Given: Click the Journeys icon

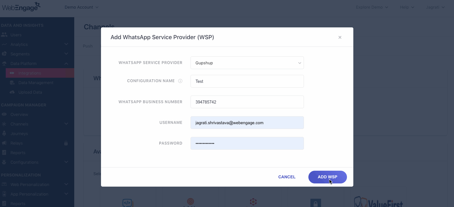Looking at the screenshot, I should point(4,133).
